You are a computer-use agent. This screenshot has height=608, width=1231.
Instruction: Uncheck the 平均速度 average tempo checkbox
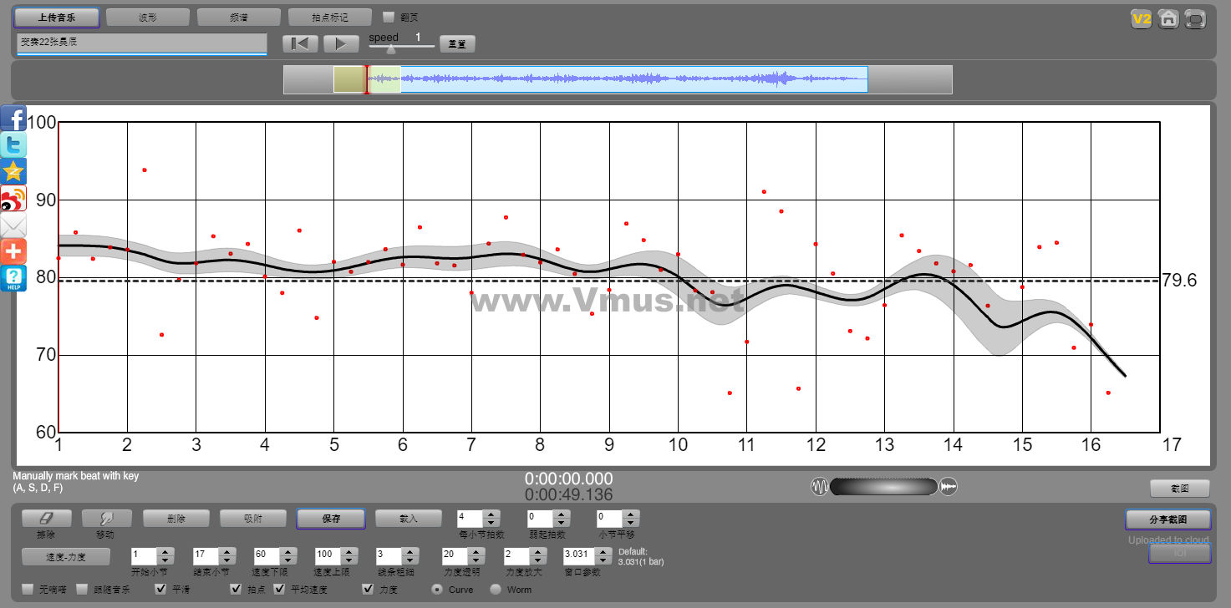279,590
